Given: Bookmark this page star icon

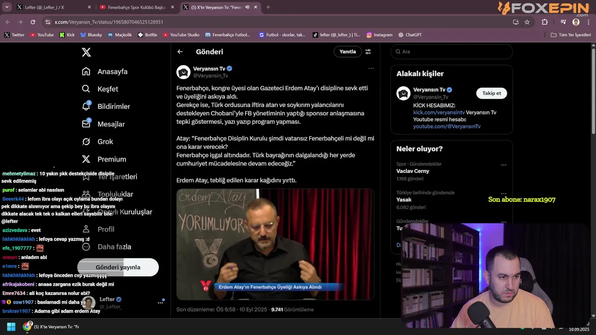Looking at the screenshot, I should (527, 22).
